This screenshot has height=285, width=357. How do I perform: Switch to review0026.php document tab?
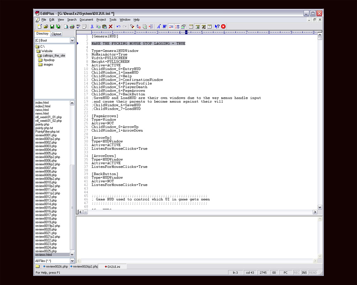tap(55, 267)
